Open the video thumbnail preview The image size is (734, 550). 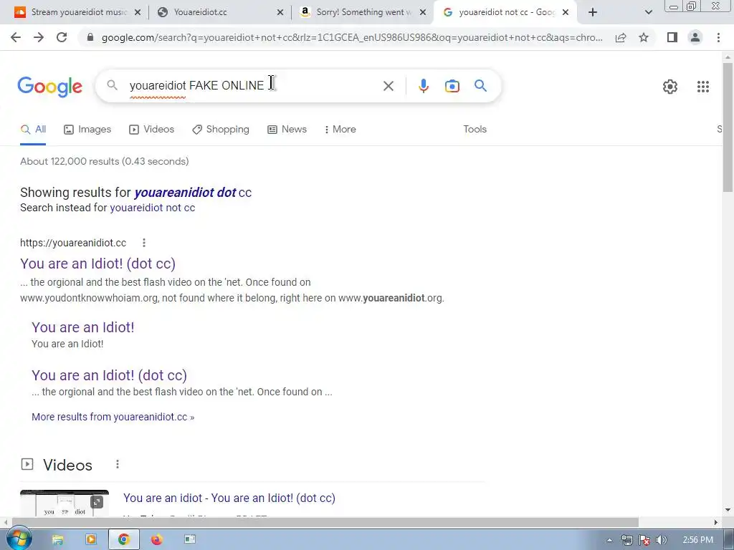tap(65, 503)
